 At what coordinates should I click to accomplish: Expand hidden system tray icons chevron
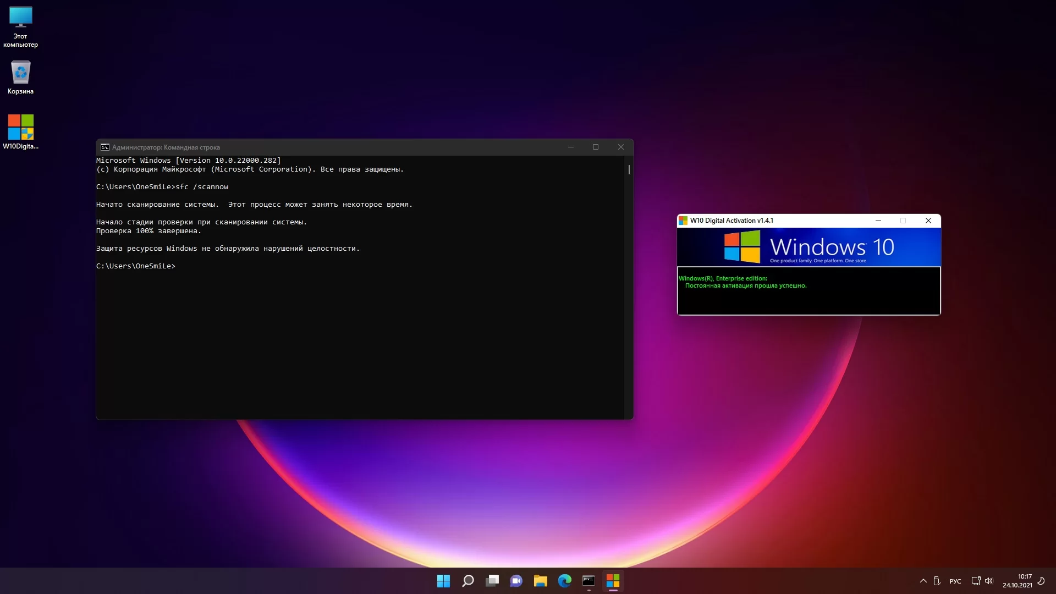pos(923,581)
